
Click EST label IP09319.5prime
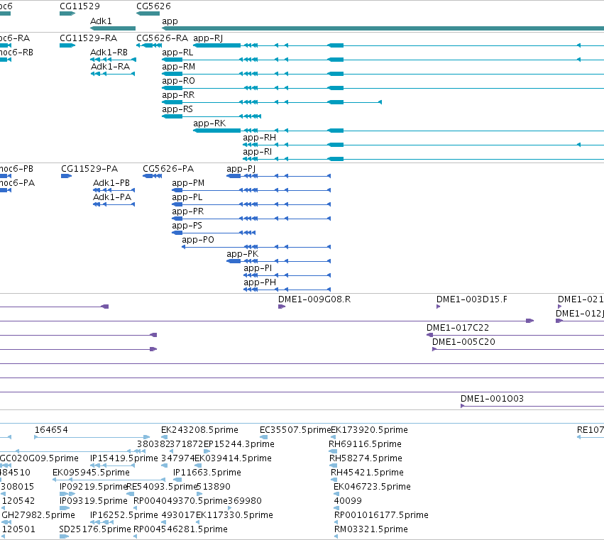click(94, 502)
